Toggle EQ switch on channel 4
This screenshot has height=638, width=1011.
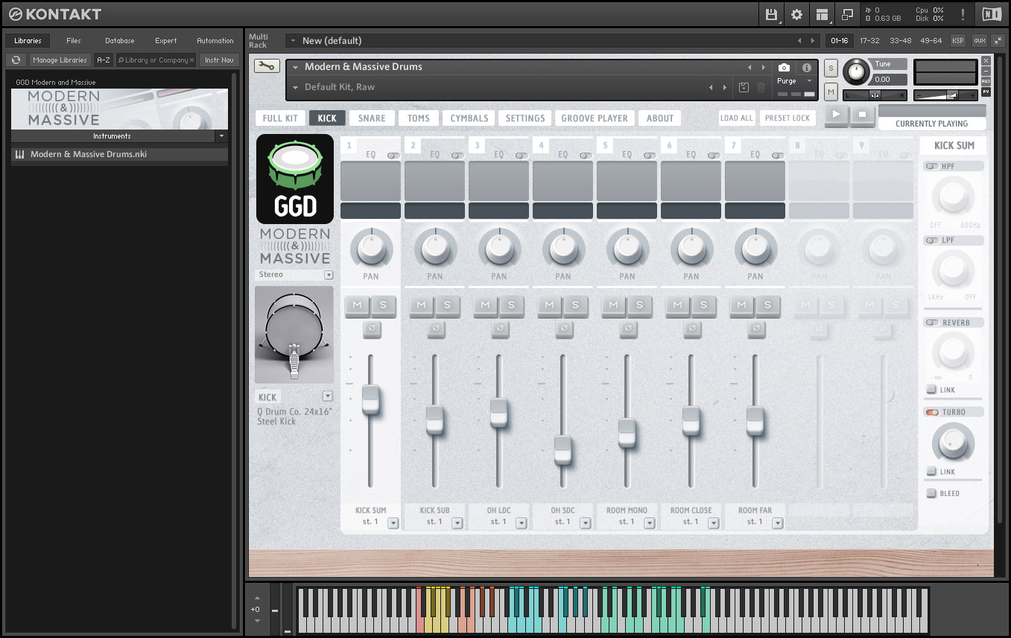tap(585, 156)
